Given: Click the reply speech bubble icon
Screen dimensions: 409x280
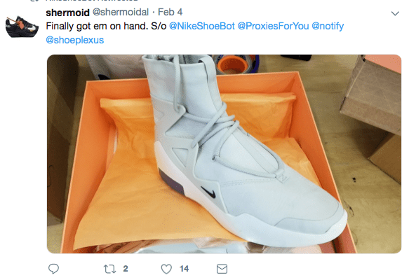Looking at the screenshot, I should pos(54,269).
